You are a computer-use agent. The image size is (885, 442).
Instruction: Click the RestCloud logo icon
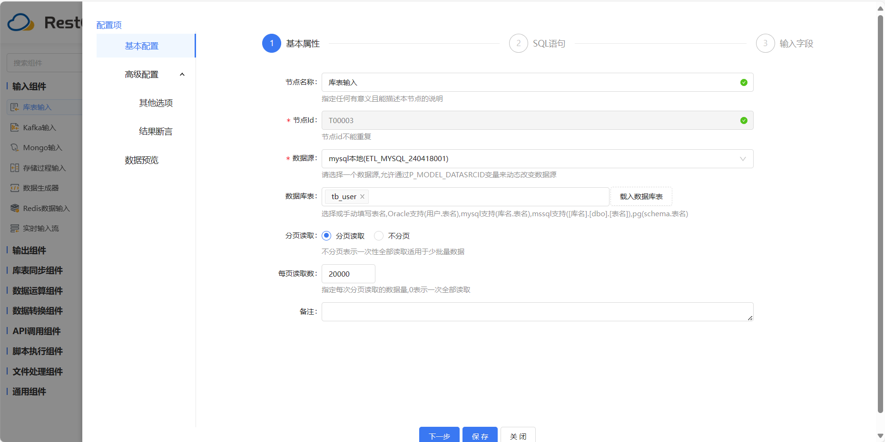[21, 22]
